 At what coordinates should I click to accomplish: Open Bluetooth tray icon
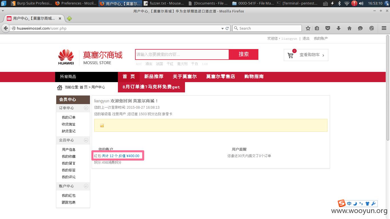pos(339,3)
